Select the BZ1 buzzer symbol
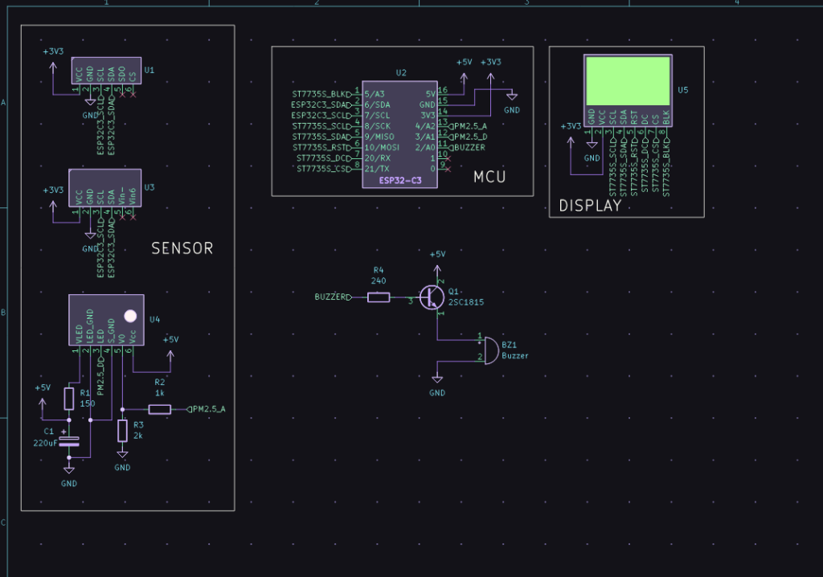Image resolution: width=823 pixels, height=577 pixels. [x=491, y=350]
